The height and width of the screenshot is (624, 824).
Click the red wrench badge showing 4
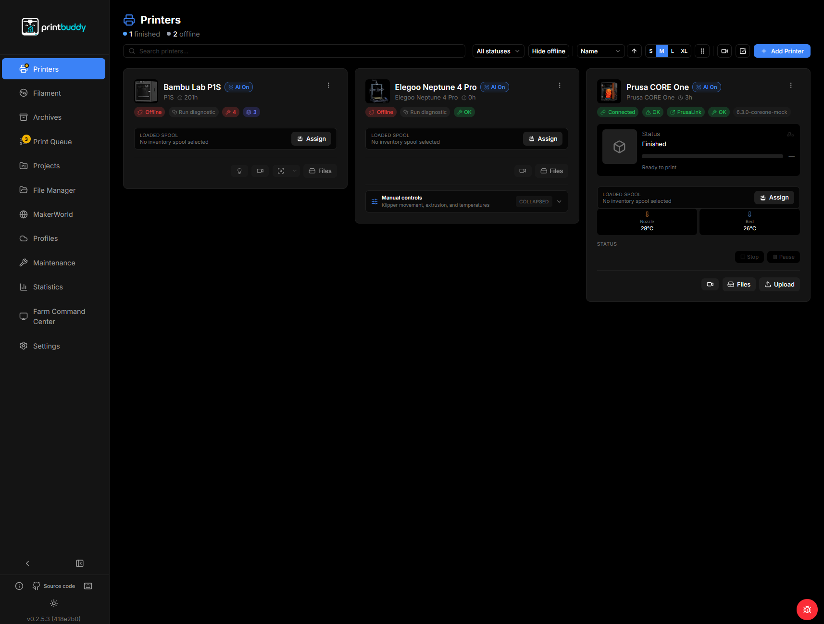tap(231, 112)
